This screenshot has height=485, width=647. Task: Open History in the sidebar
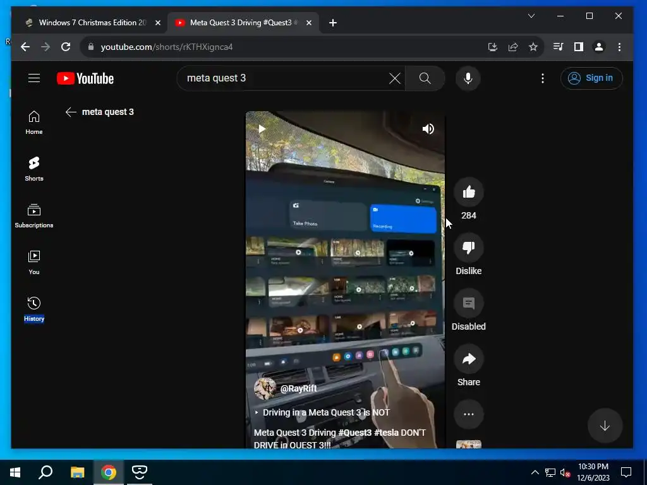point(34,309)
